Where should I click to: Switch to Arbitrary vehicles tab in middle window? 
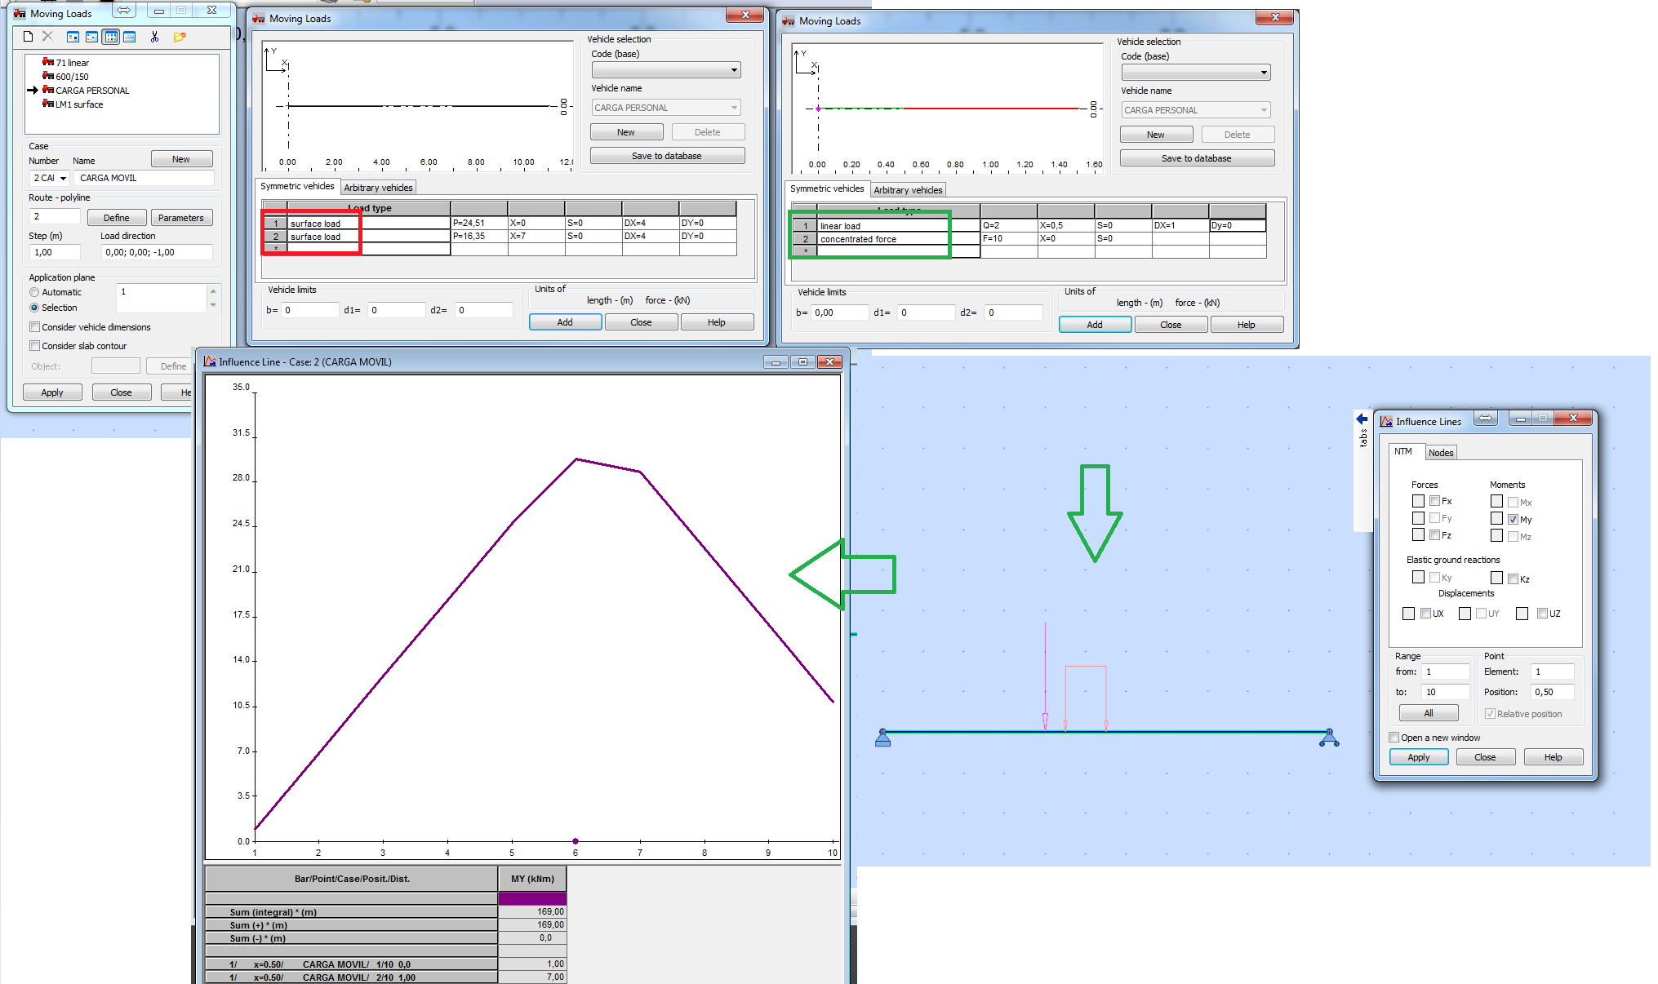378,188
